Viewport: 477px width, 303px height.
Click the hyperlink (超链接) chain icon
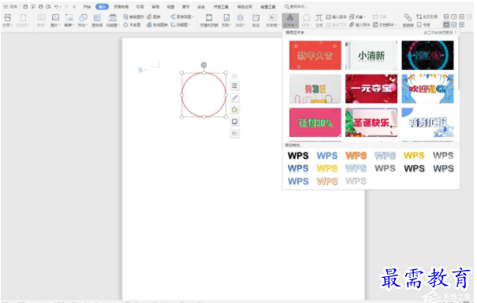[408, 20]
